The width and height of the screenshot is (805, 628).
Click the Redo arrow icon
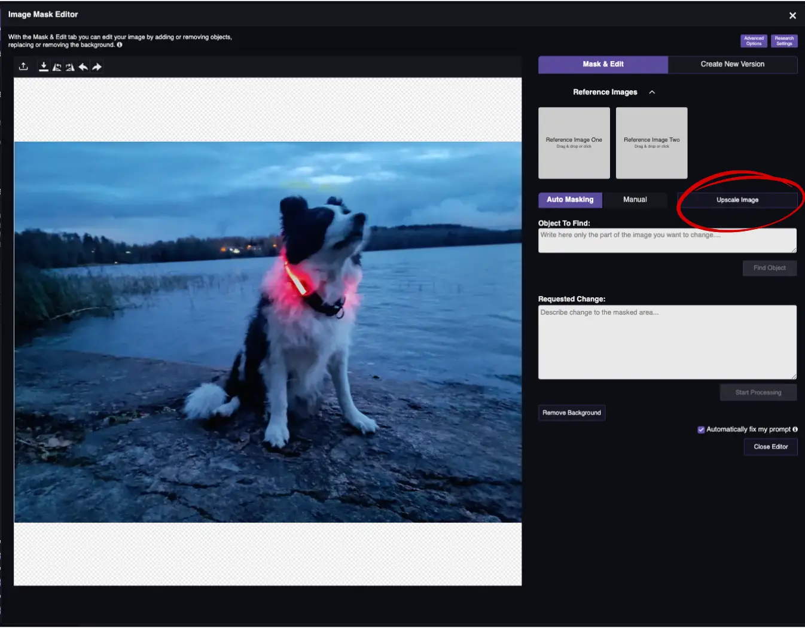97,66
